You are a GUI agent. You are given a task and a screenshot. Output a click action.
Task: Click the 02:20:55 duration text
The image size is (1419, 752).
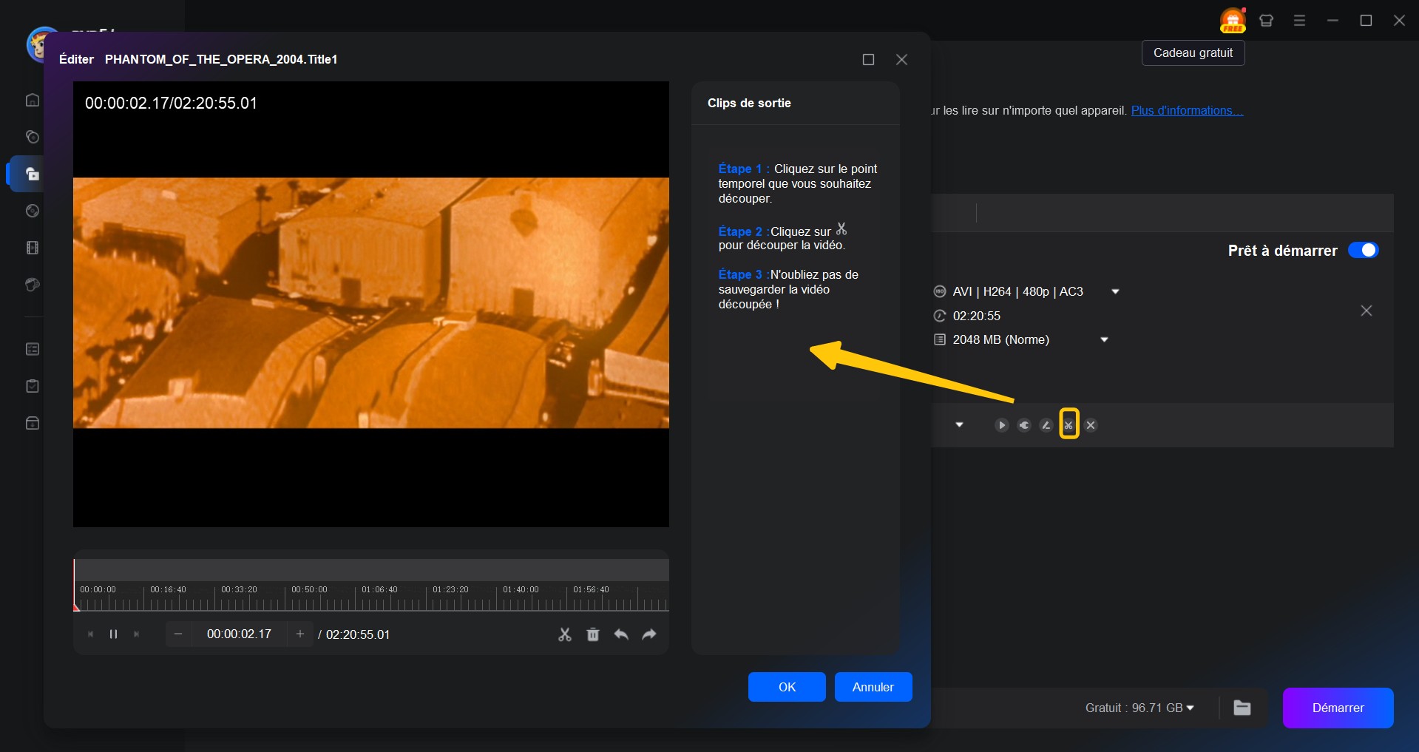[x=976, y=316]
